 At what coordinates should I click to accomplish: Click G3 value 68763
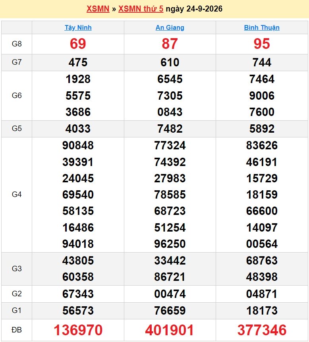262,261
